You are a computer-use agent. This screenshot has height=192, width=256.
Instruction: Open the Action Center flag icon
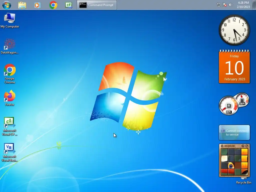tap(225, 5)
